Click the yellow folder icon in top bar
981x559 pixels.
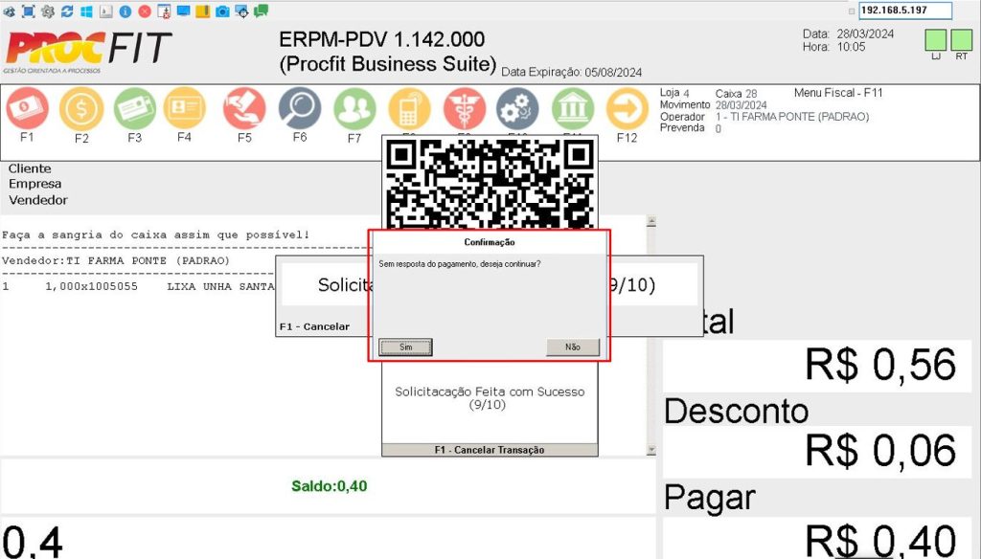[x=202, y=11]
